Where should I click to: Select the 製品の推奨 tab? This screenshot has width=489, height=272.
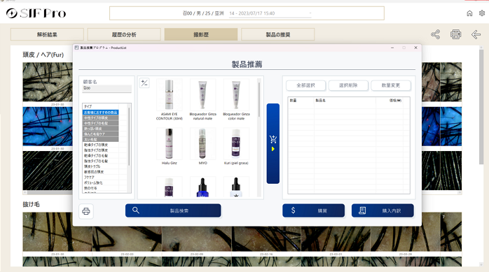(277, 34)
